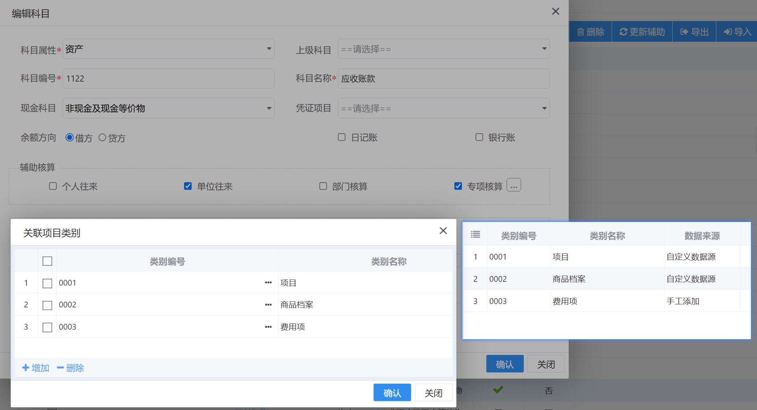Click the list menu icon in category grid header
The image size is (757, 410).
475,235
